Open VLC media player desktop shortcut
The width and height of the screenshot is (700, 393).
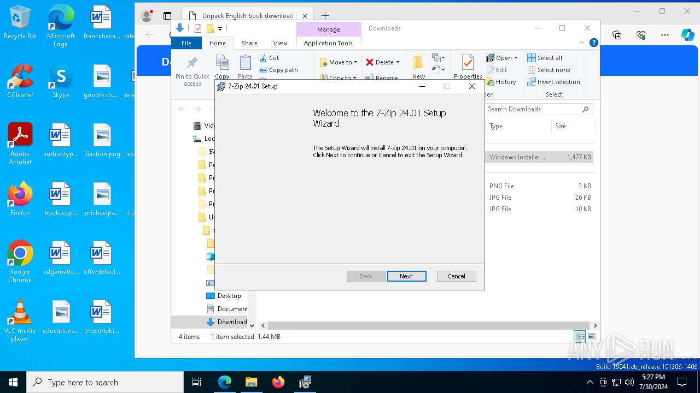tap(20, 321)
